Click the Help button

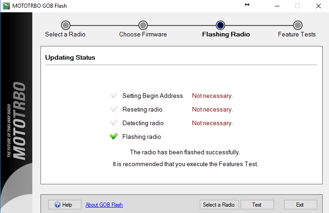point(65,205)
